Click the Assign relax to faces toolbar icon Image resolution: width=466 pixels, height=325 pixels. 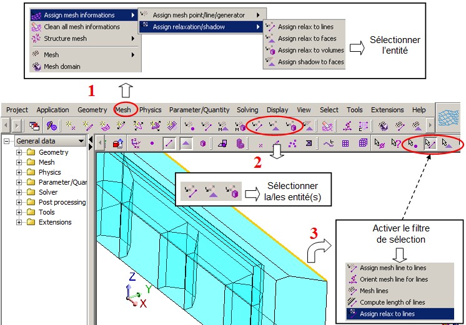(x=274, y=125)
